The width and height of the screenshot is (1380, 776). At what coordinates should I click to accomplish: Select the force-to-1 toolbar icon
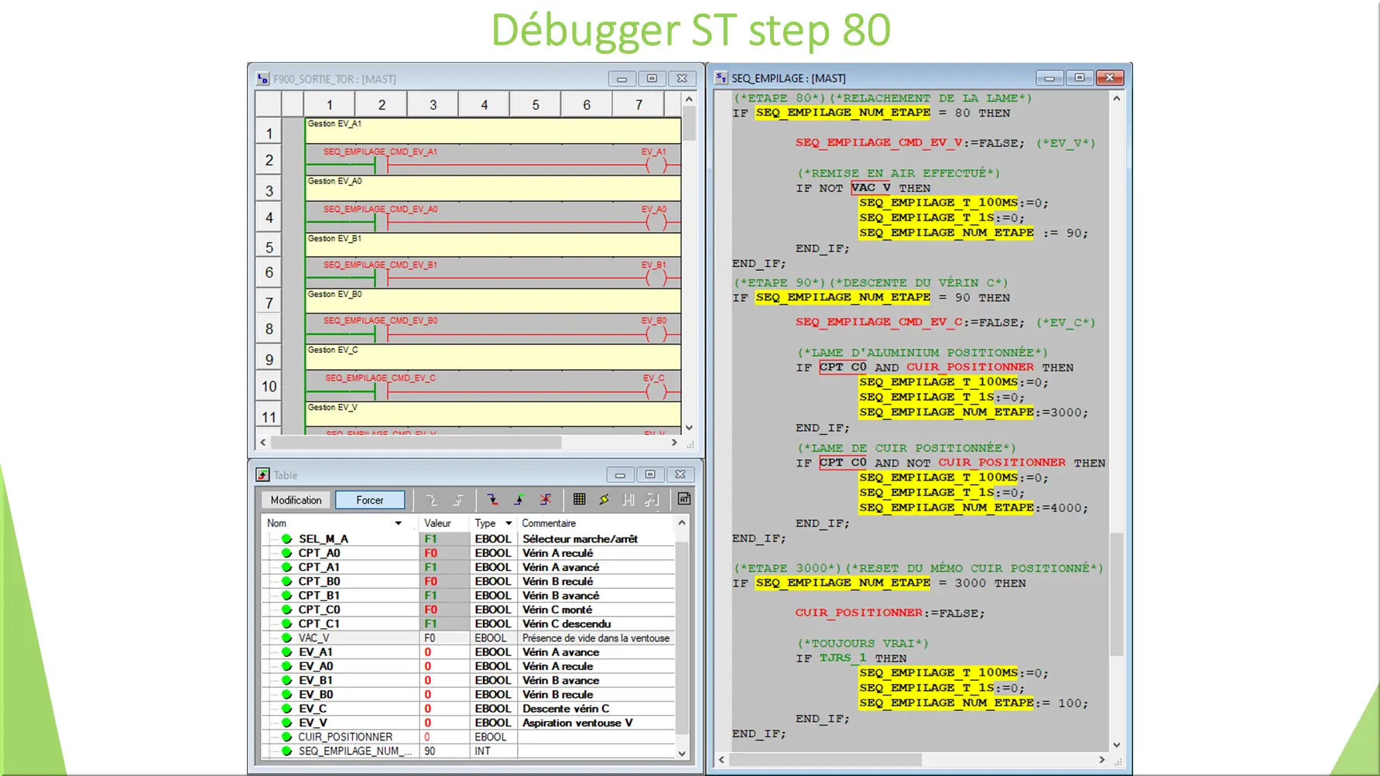[518, 499]
